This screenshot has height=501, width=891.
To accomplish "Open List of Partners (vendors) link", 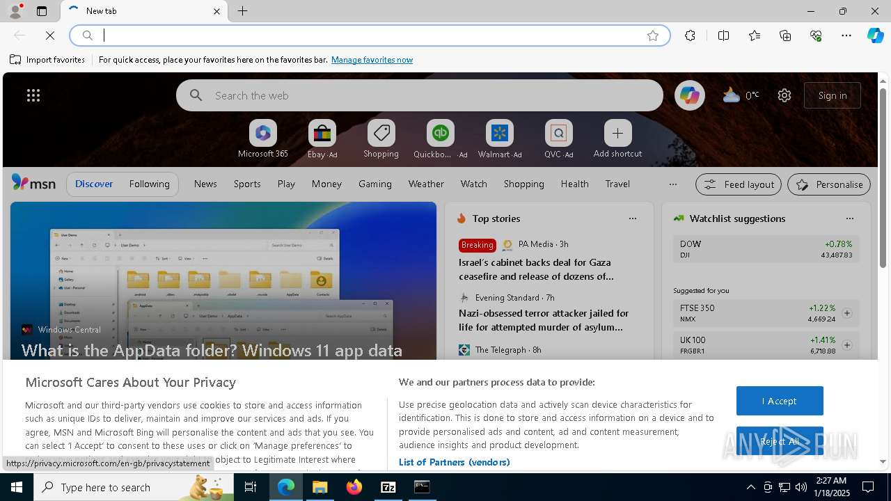I will pos(455,462).
